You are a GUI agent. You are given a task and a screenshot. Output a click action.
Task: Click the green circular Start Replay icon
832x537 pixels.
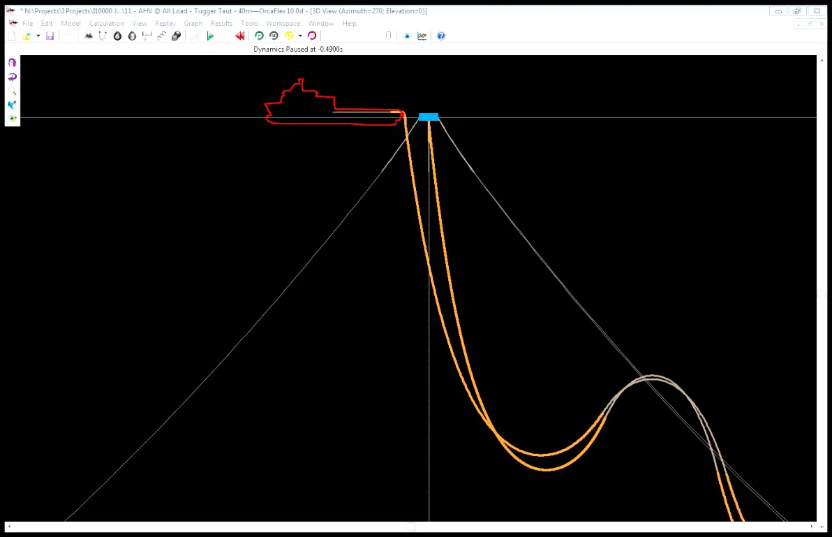coord(259,36)
